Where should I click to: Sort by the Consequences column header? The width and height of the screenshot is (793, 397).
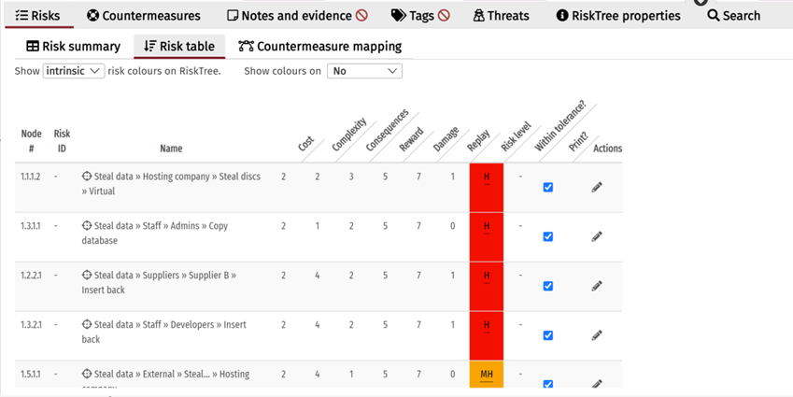[x=387, y=131]
